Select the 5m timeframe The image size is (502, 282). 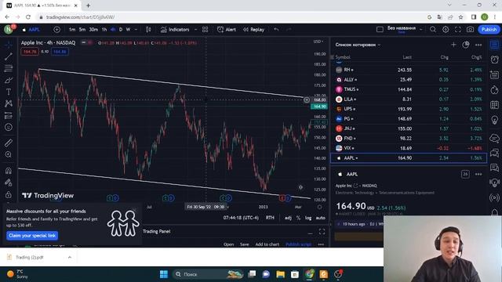(82, 30)
